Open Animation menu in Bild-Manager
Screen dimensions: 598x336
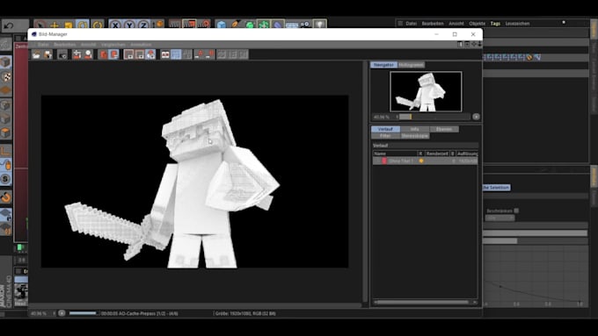click(141, 45)
